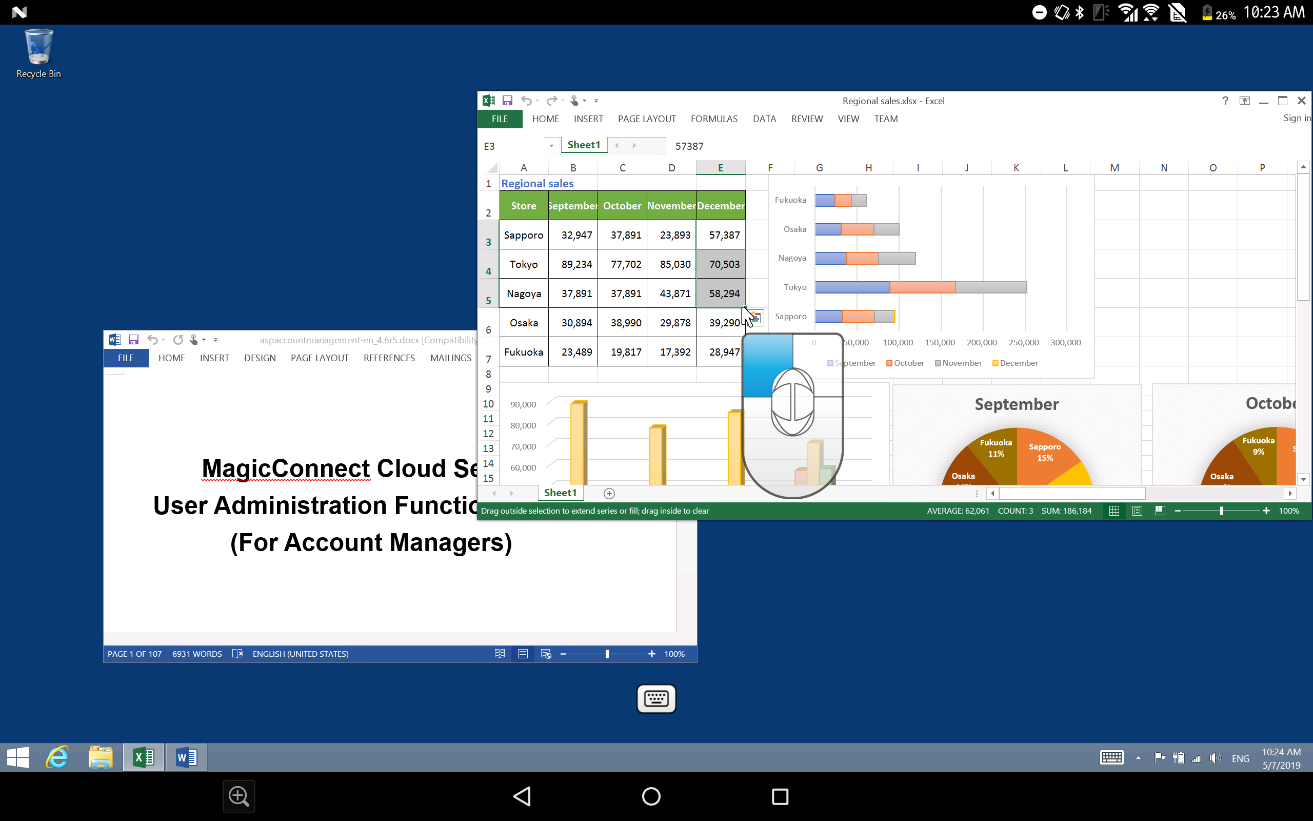Click Excel Save icon in quick access toolbar
This screenshot has height=821, width=1313.
pos(507,101)
